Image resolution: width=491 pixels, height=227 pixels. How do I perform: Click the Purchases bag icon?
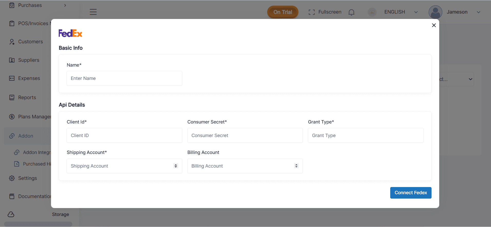click(x=12, y=5)
